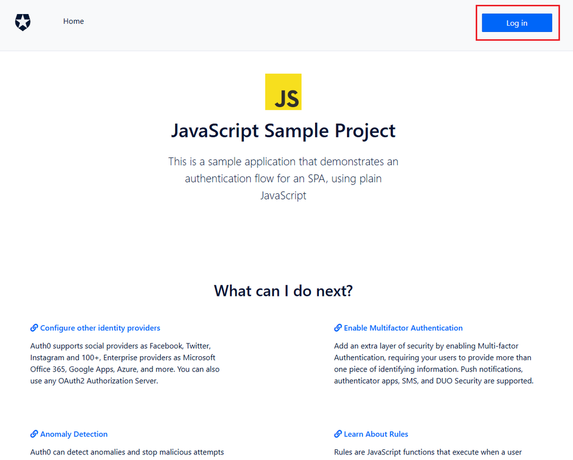573x460 pixels.
Task: Open the Anomaly Detection link
Action: click(x=74, y=434)
